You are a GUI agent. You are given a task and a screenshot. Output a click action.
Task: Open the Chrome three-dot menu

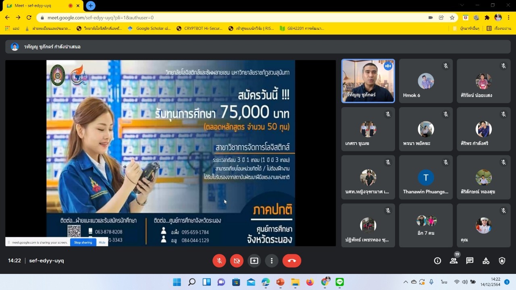coord(509,18)
